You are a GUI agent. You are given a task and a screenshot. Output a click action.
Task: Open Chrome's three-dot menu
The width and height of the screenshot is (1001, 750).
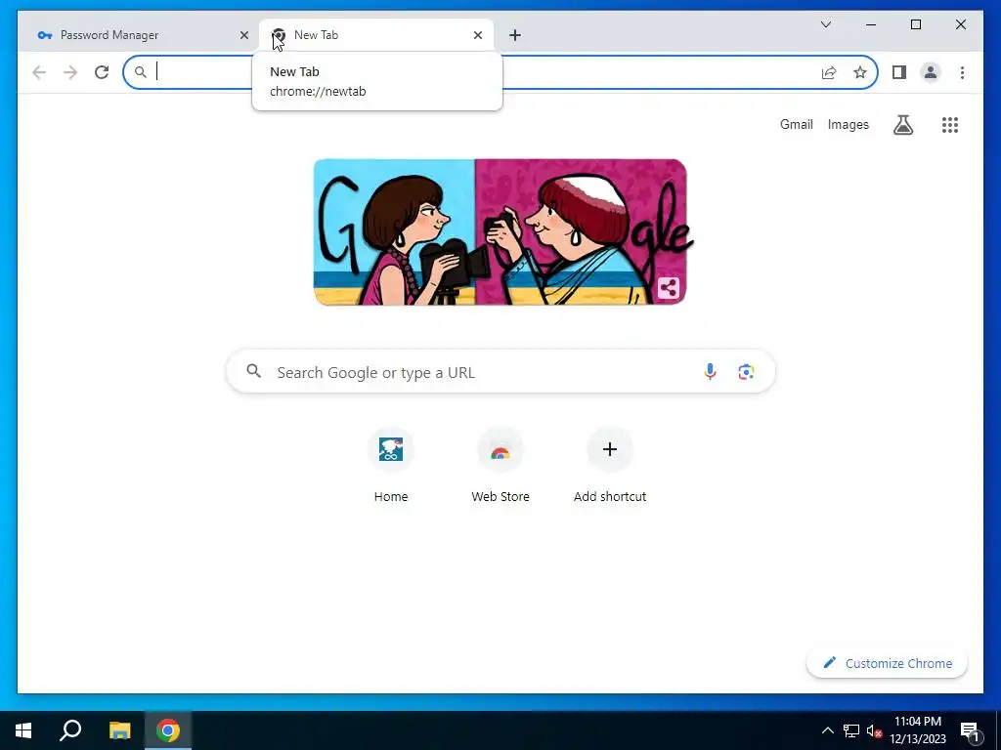point(962,72)
